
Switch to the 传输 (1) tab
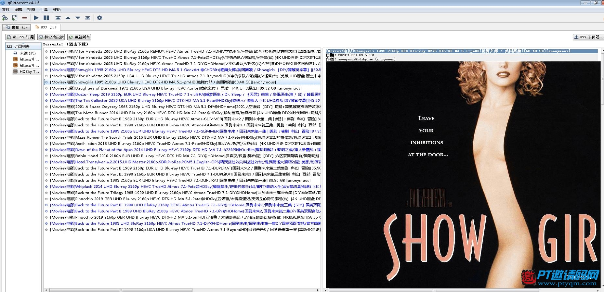[16, 27]
